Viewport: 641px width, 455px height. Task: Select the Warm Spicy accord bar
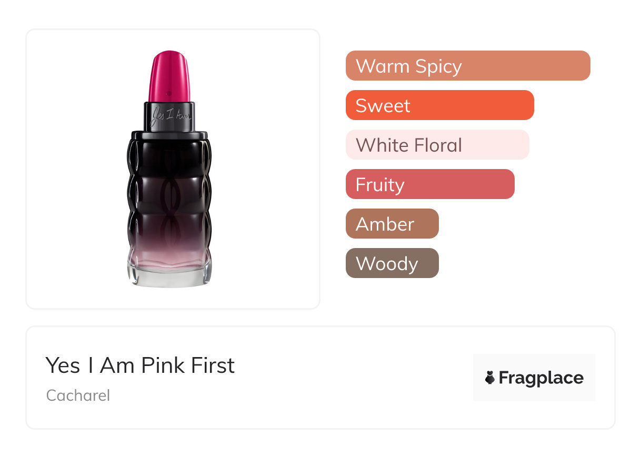468,66
